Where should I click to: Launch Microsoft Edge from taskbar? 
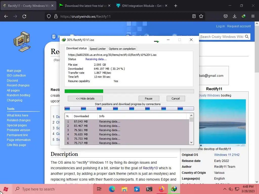coord(112,189)
